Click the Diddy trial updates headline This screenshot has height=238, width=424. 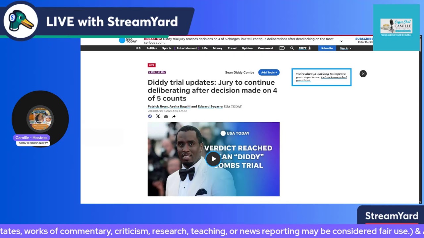(212, 90)
